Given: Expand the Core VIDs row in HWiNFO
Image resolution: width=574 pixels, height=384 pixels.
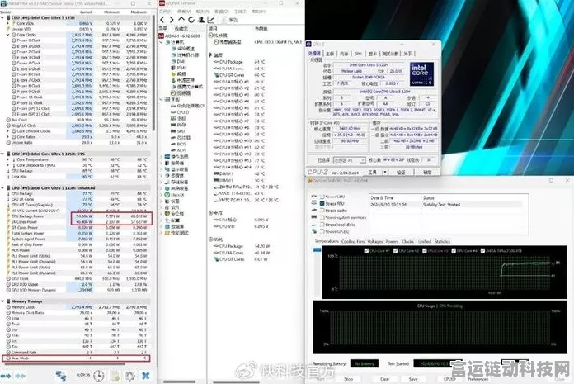Looking at the screenshot, I should click(x=7, y=23).
